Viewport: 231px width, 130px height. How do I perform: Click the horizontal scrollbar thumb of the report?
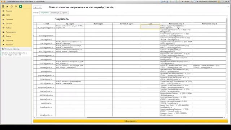click(x=155, y=117)
